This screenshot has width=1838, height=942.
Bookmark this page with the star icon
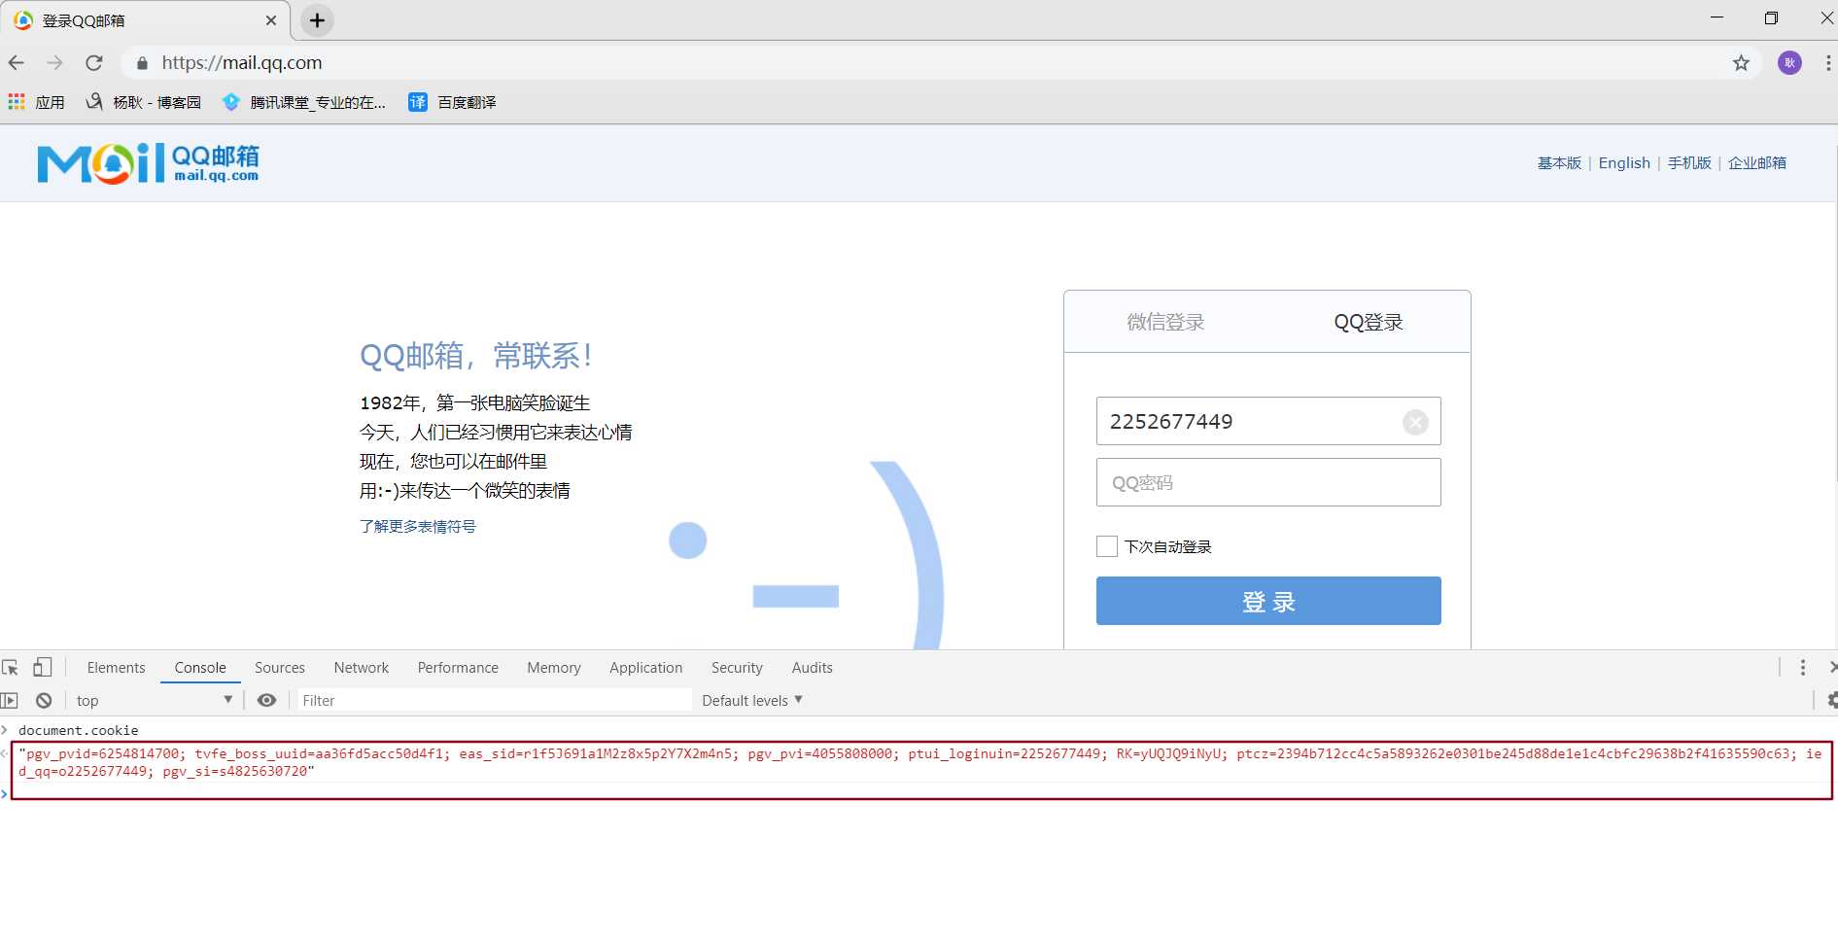(1741, 63)
